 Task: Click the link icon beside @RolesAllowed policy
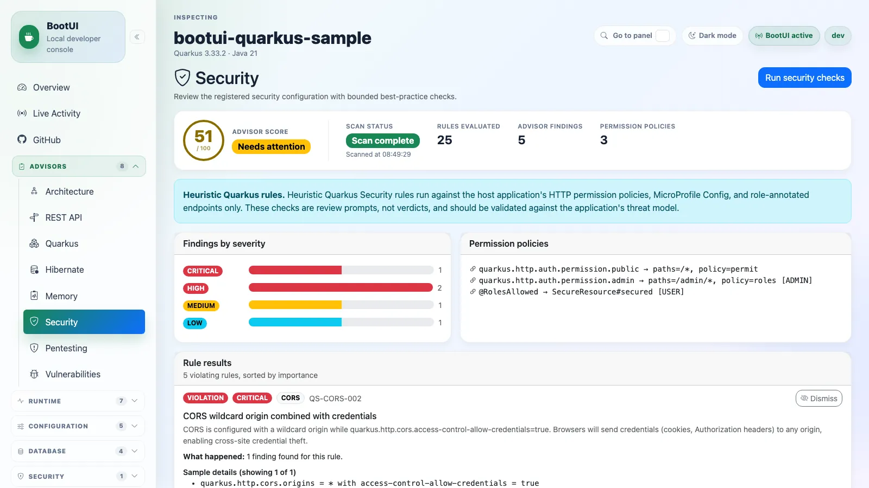click(x=473, y=292)
